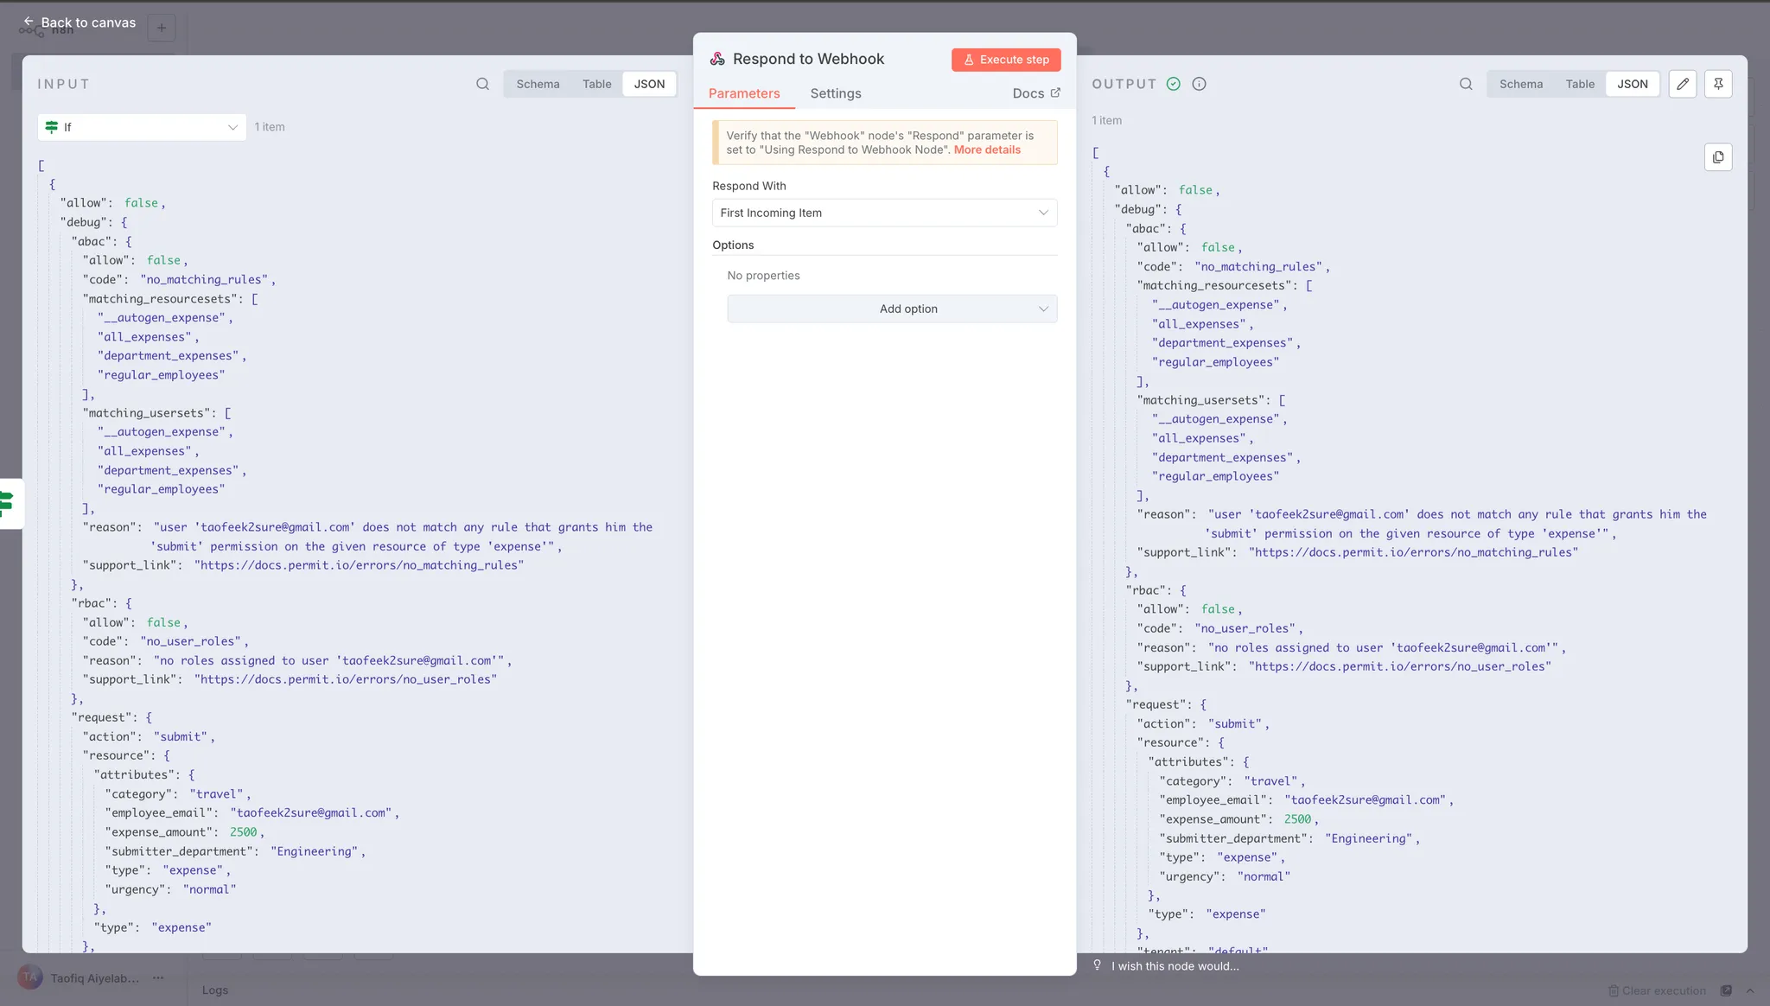Screen dimensions: 1770x1006
Task: Click the output panel search icon
Action: [x=1466, y=84]
